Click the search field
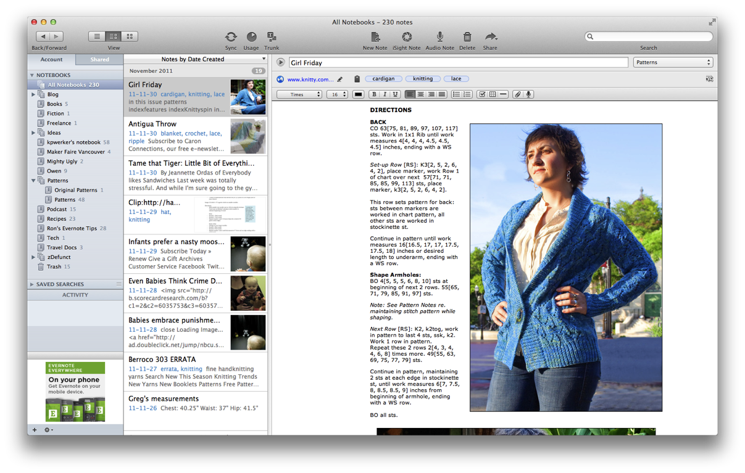 (649, 37)
